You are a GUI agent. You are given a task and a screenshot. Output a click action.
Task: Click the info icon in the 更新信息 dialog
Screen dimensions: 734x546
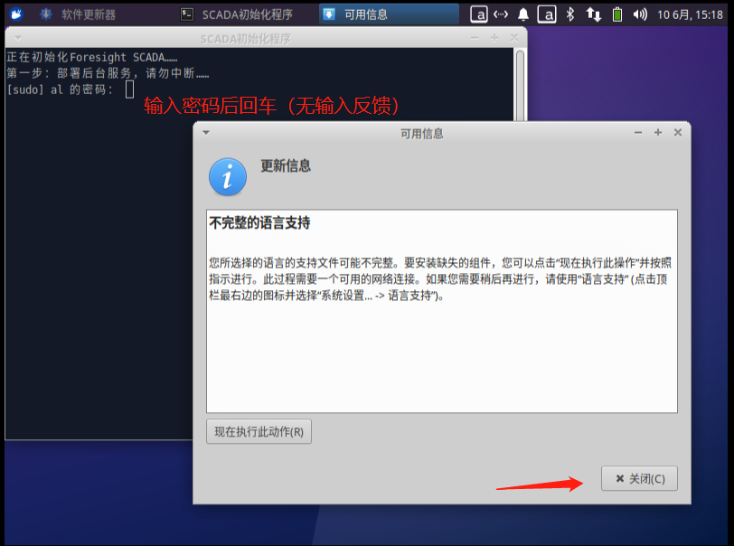pyautogui.click(x=227, y=177)
